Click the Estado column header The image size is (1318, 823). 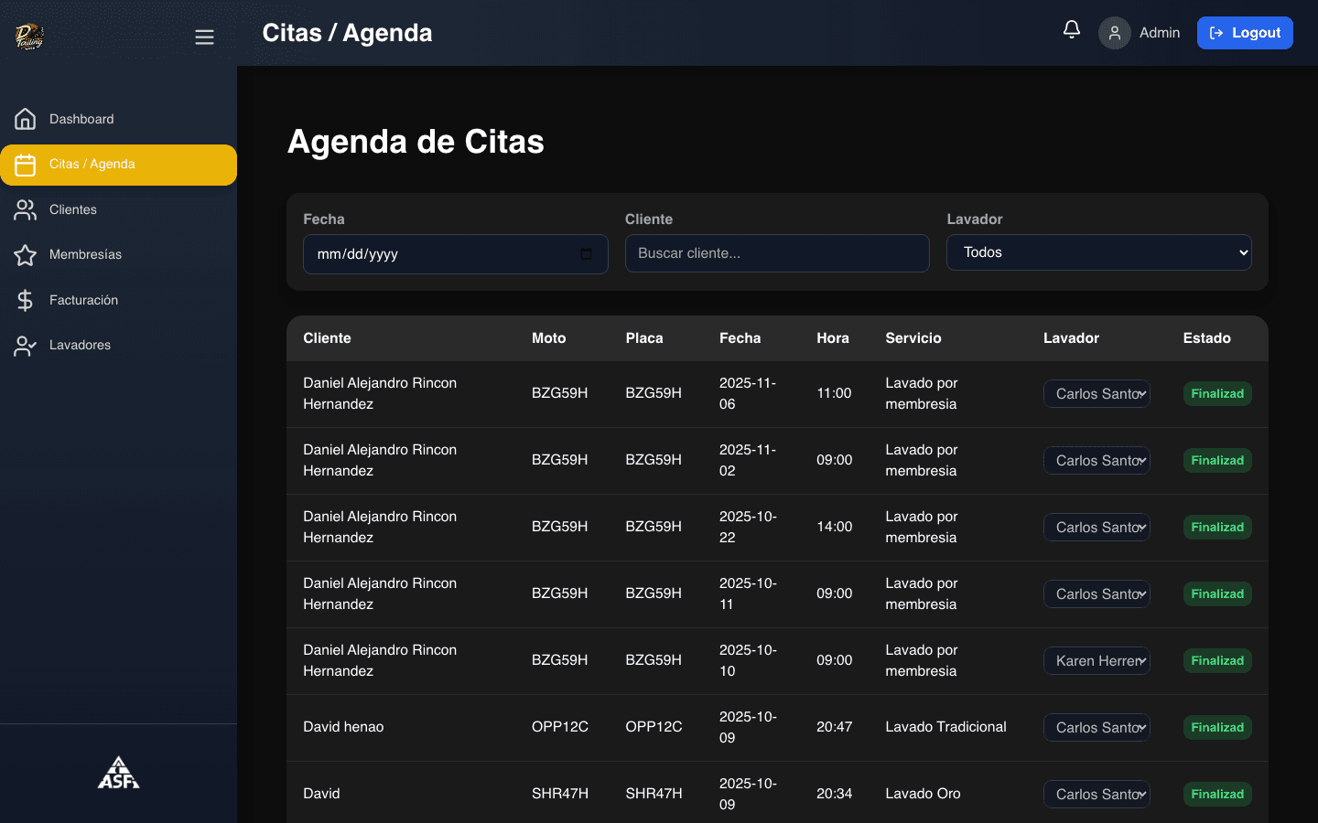click(x=1206, y=338)
